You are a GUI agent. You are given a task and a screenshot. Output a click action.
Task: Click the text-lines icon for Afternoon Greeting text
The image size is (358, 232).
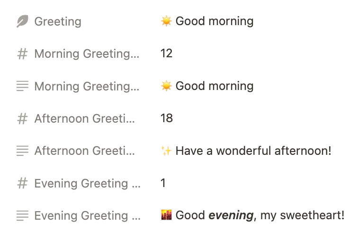pos(22,151)
